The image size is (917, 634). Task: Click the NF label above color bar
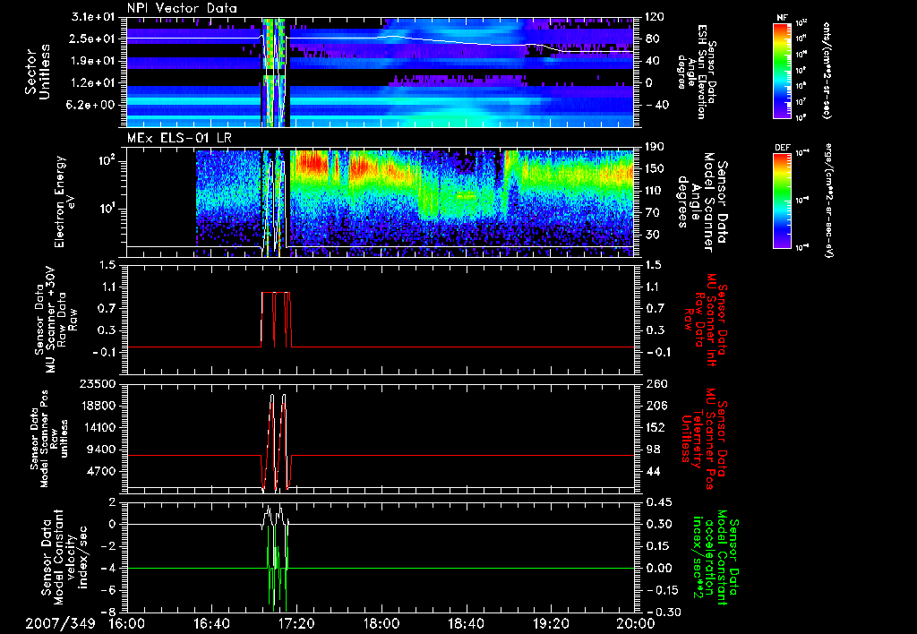782,18
